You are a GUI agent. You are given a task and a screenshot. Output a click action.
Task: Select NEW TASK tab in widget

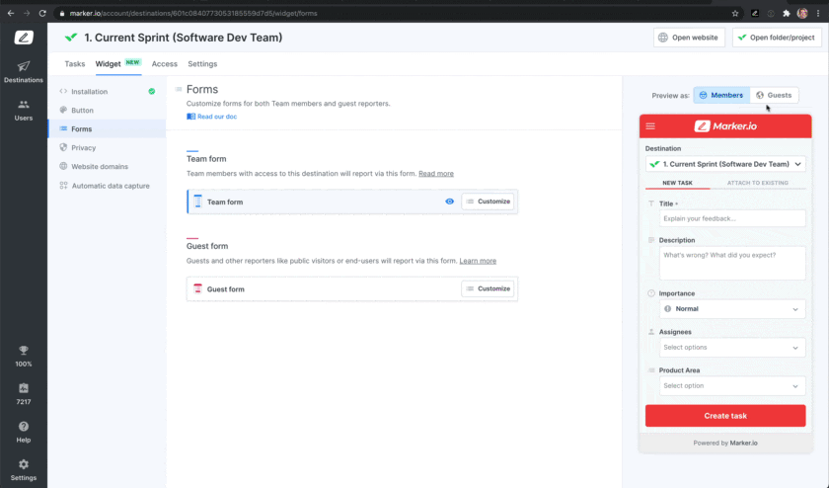pyautogui.click(x=677, y=183)
